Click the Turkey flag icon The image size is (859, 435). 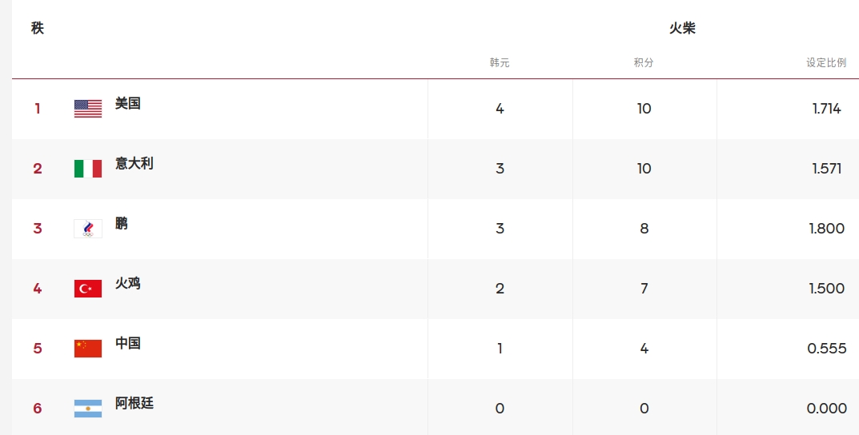88,289
